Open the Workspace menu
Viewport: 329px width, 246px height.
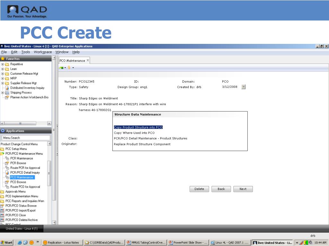[x=43, y=52]
